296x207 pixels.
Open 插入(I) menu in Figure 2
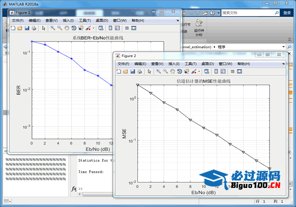click(174, 64)
